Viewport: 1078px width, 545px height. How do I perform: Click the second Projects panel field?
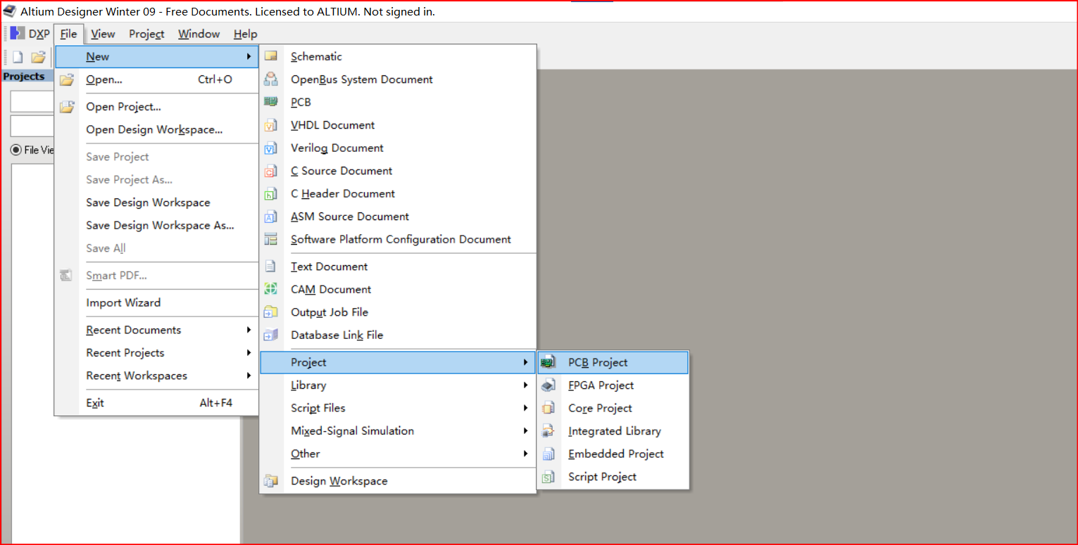pos(32,126)
